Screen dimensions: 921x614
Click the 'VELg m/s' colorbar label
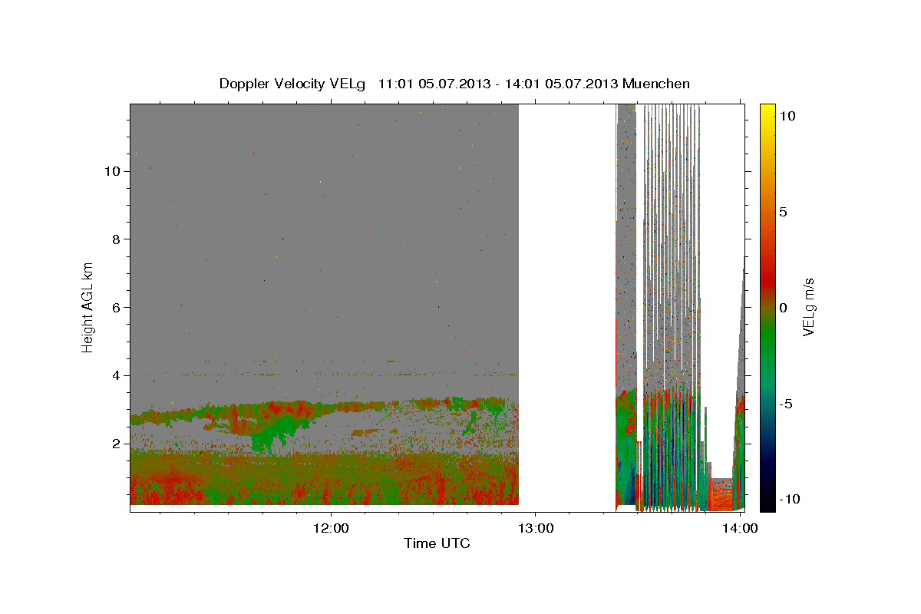808,307
